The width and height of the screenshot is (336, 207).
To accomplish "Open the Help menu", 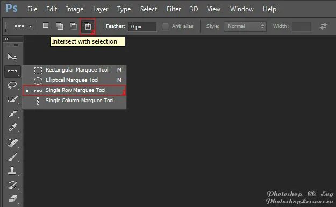I will (269, 9).
